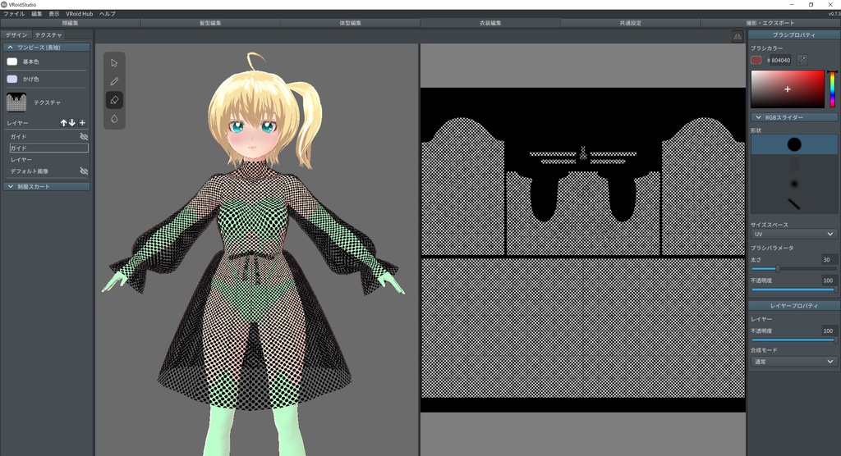841x456 pixels.
Task: Open the ファイル menu
Action: click(x=14, y=14)
